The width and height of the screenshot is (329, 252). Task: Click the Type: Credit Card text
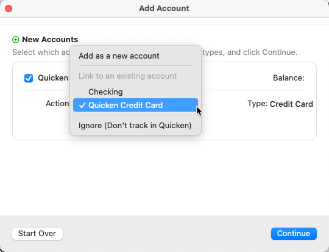click(280, 104)
